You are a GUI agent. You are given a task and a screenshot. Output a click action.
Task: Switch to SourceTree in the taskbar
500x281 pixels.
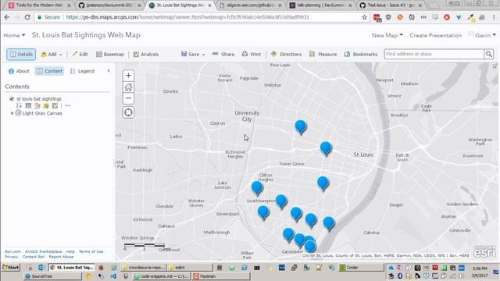click(52, 276)
